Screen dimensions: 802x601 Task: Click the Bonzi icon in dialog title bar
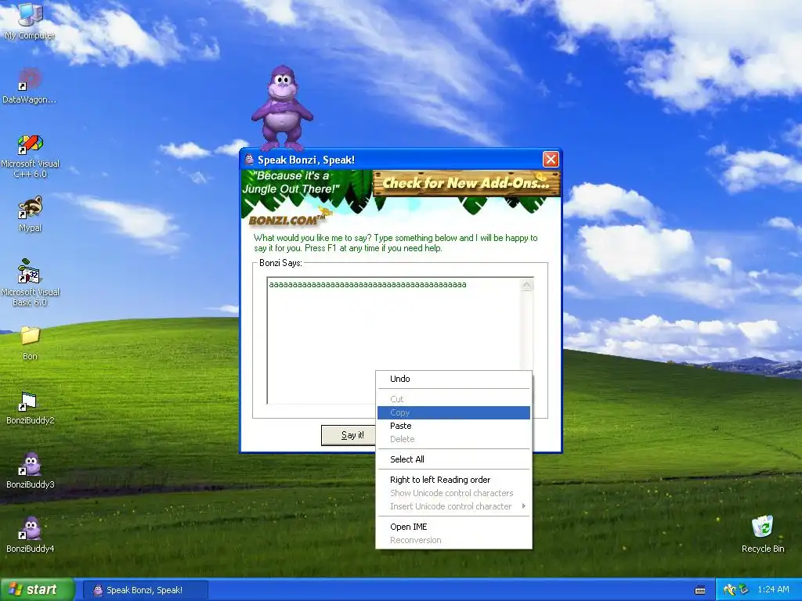249,160
